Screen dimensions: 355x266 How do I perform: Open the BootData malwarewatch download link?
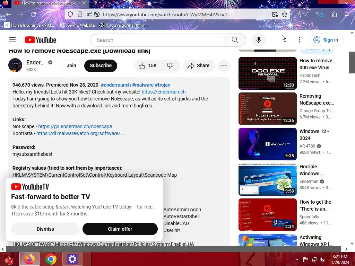coord(80,133)
